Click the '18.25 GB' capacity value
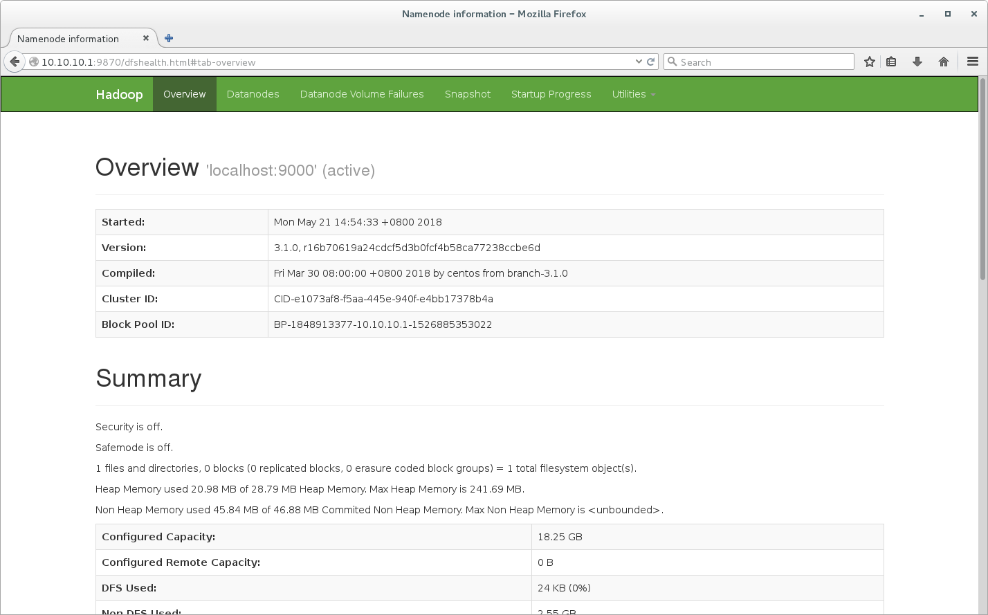988x615 pixels. pyautogui.click(x=560, y=537)
